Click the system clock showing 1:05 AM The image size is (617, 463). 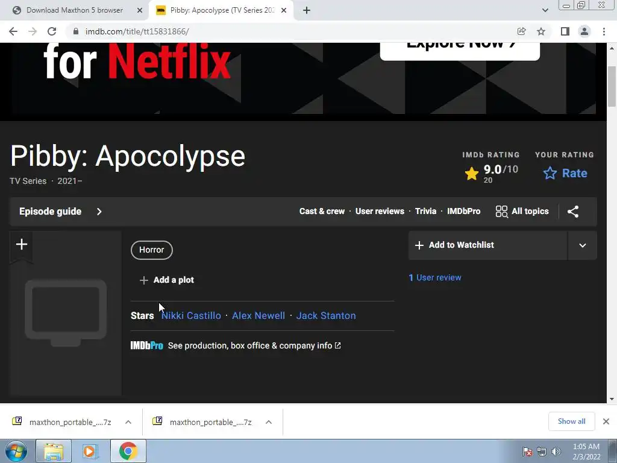586,452
